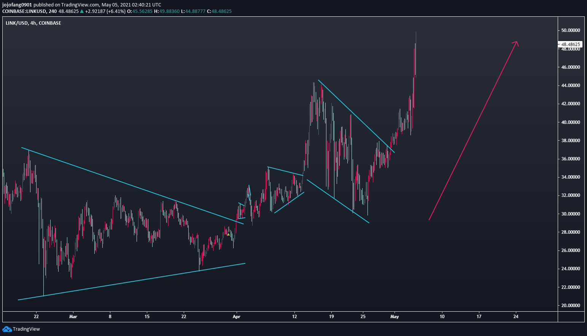Click the 12 date label on time axis
587x336 pixels.
294,316
